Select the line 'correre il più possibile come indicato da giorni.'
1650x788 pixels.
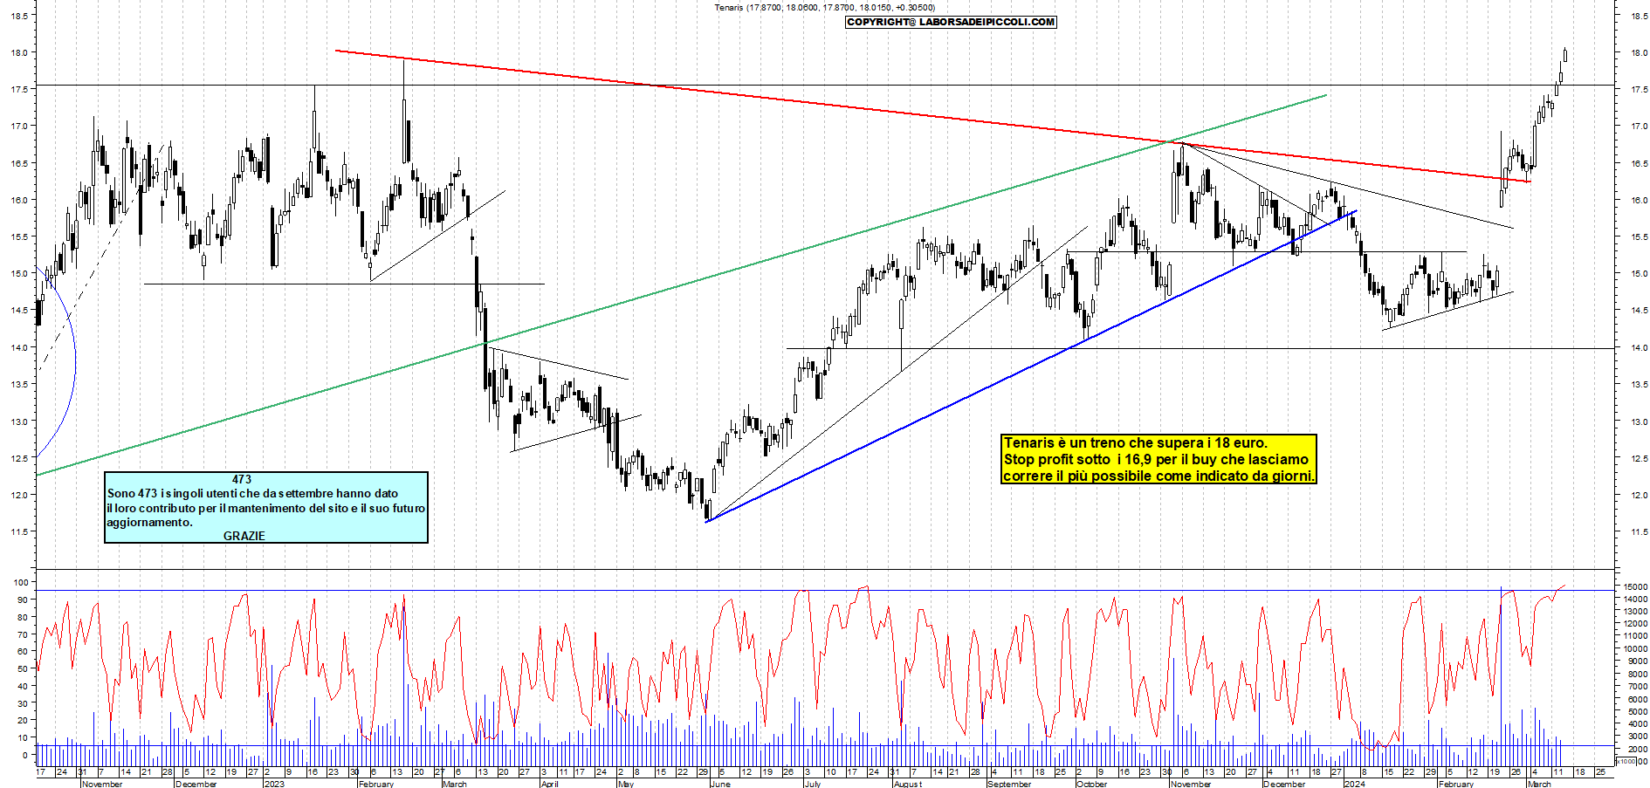[1158, 476]
